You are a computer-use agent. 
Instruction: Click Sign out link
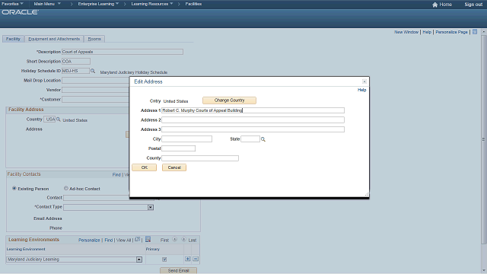473,5
